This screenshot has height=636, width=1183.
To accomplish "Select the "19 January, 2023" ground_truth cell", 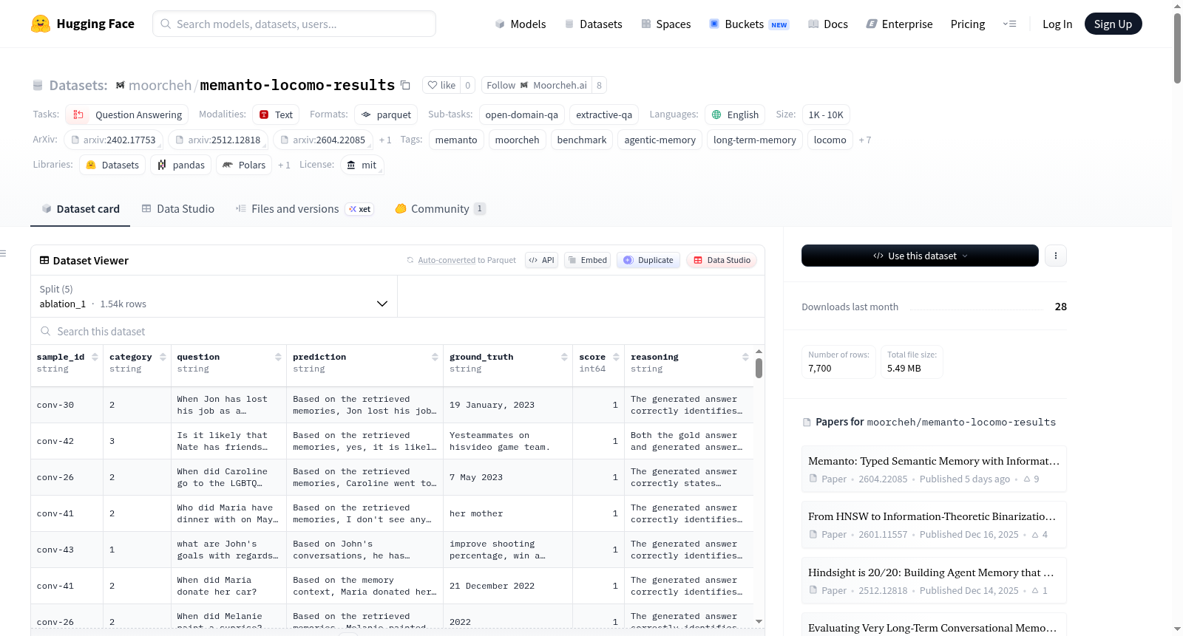I will point(508,405).
